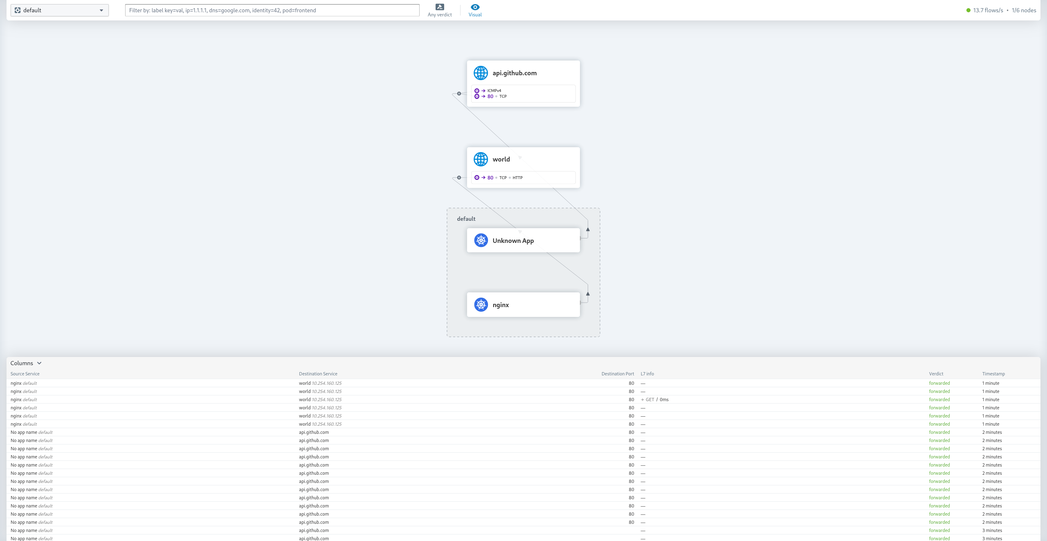Click the default namespace group label
This screenshot has height=541, width=1047.
pyautogui.click(x=466, y=219)
